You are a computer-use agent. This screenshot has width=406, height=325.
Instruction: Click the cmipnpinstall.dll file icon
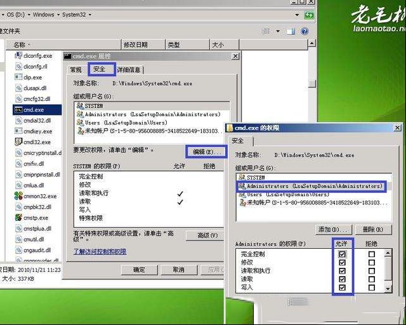(18, 175)
